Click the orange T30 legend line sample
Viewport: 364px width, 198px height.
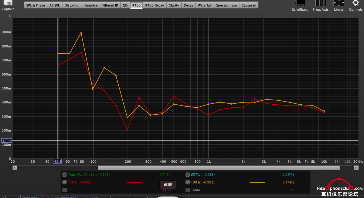(257, 182)
